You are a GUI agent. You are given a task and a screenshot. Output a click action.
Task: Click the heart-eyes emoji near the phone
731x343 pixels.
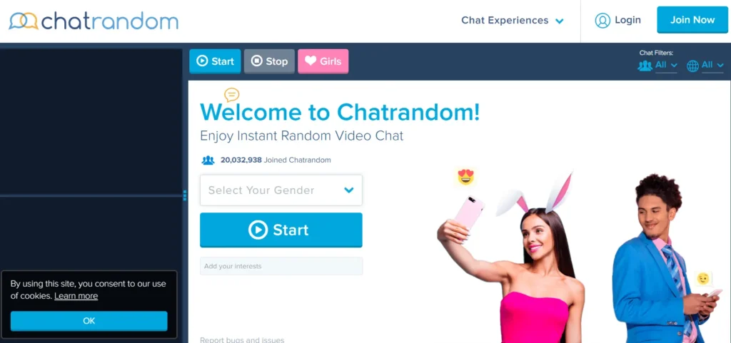tap(465, 177)
